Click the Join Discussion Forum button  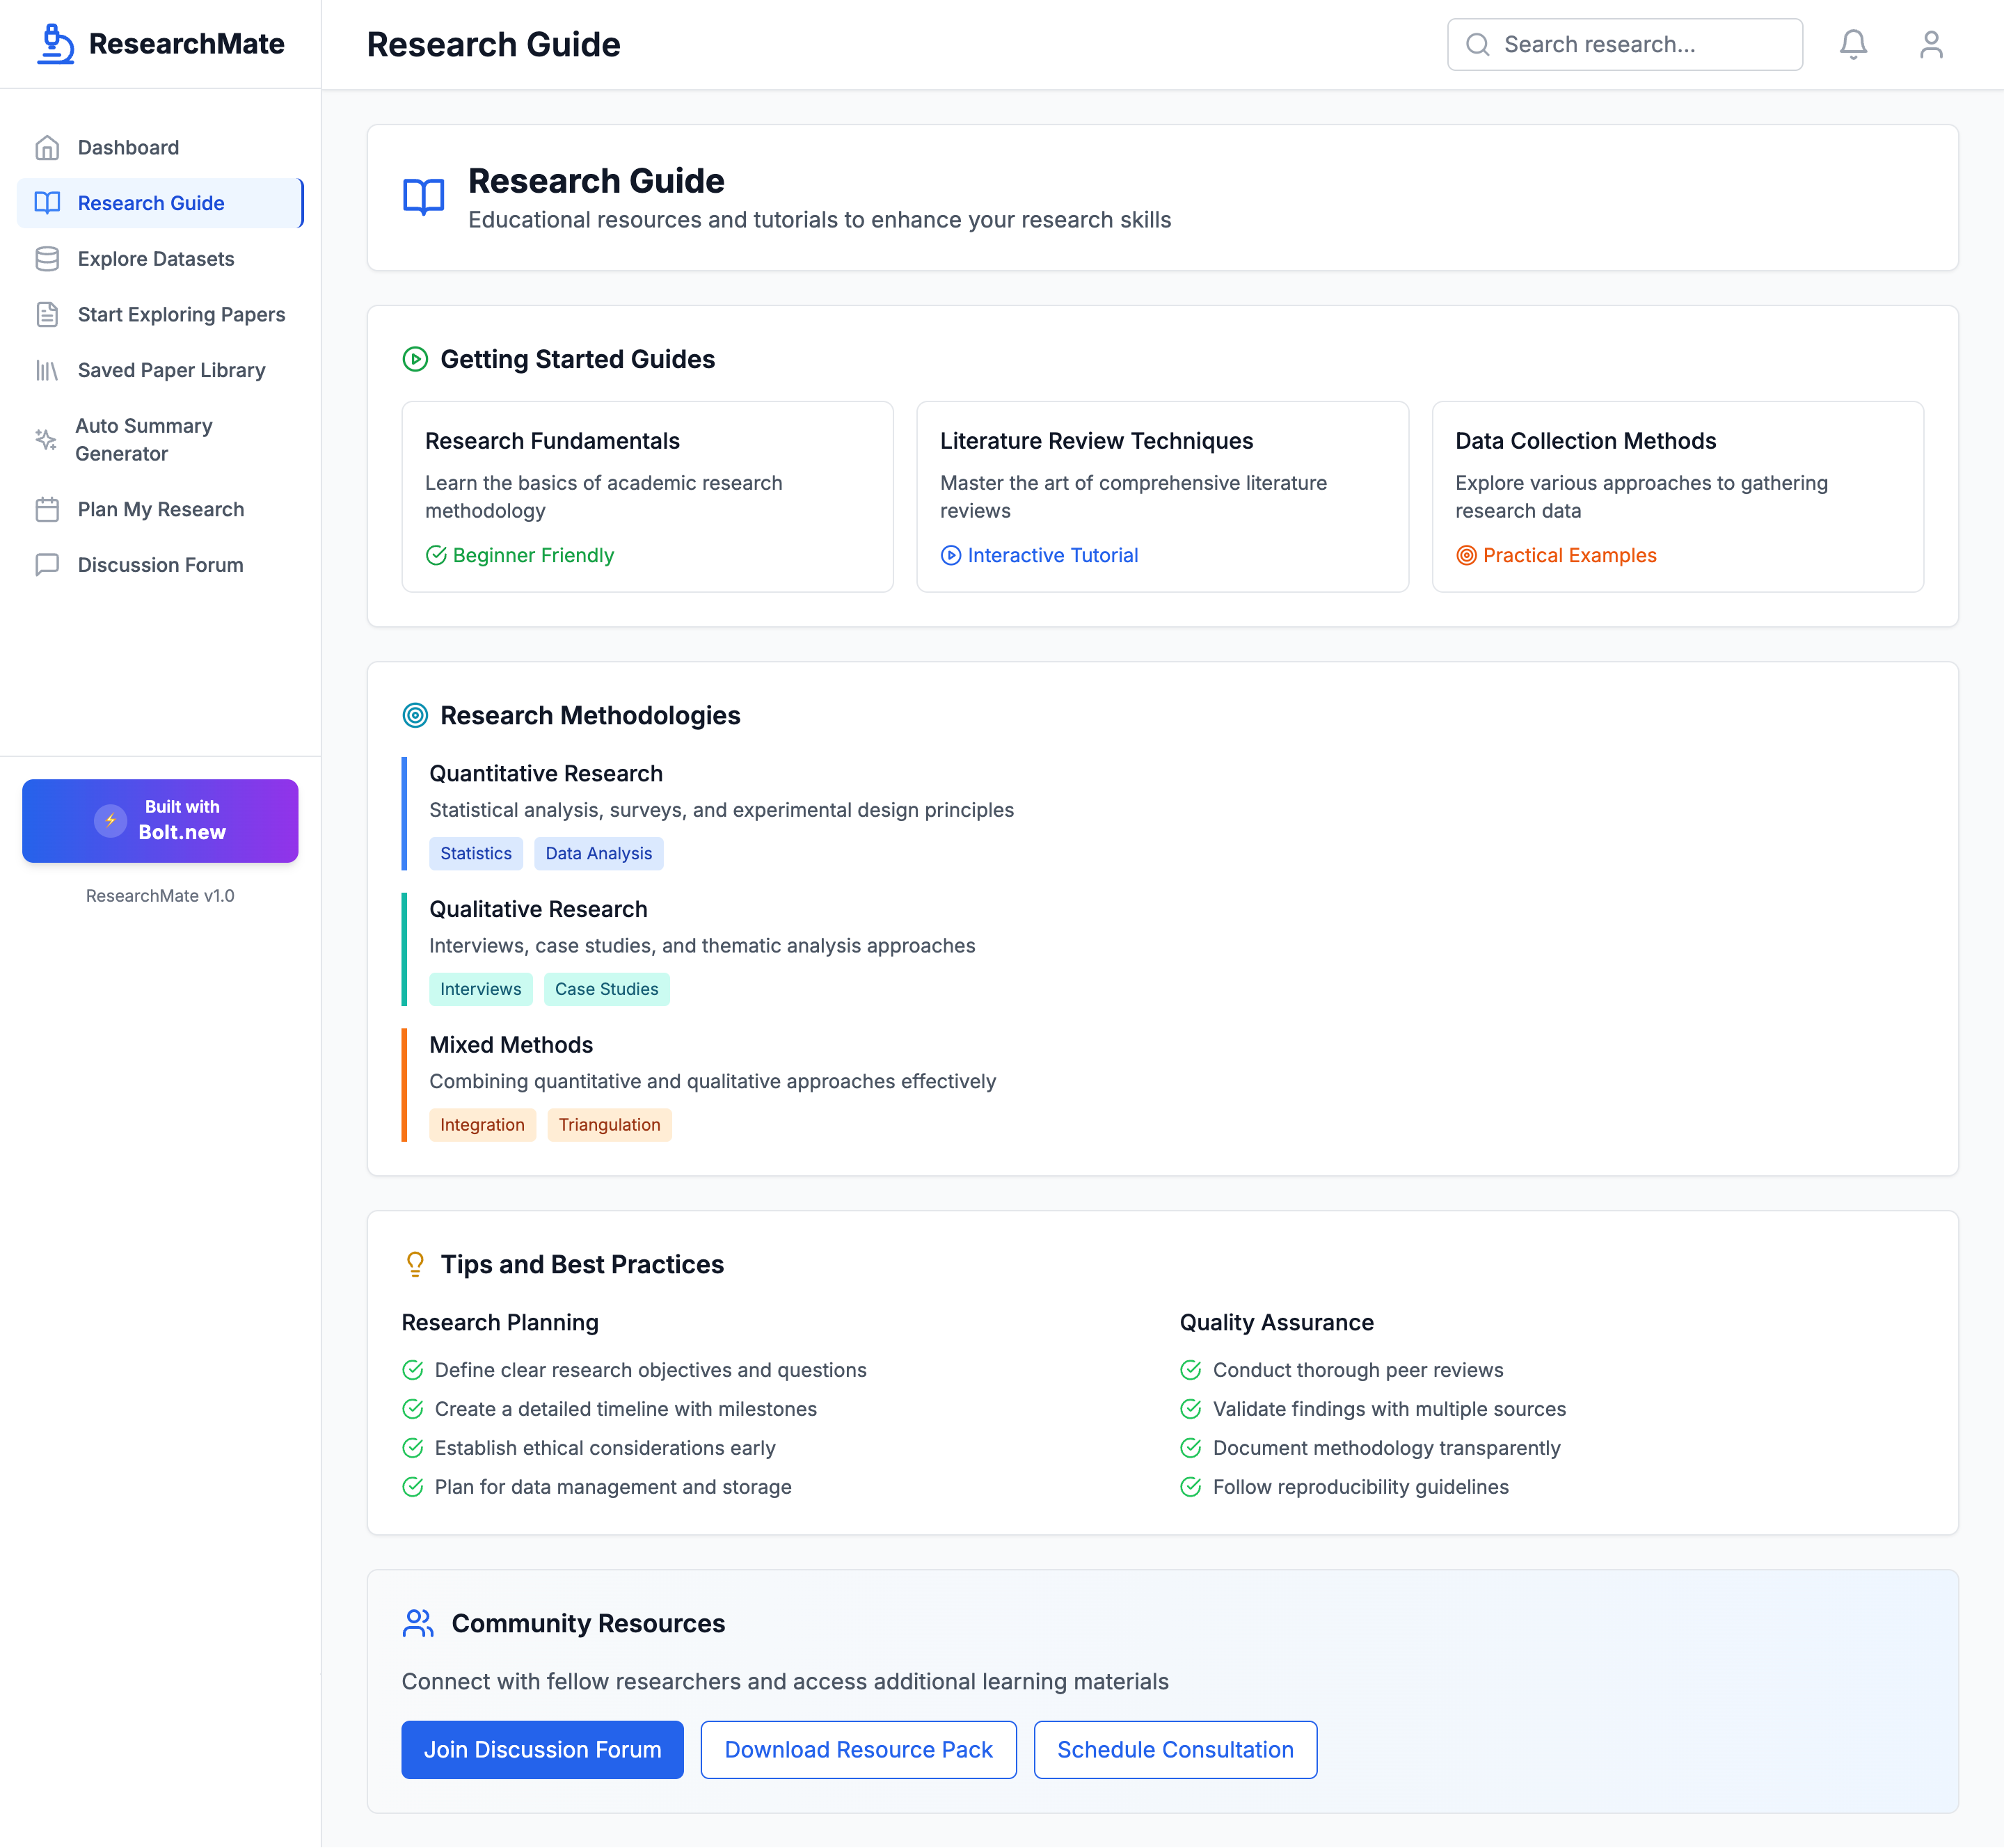pos(542,1749)
